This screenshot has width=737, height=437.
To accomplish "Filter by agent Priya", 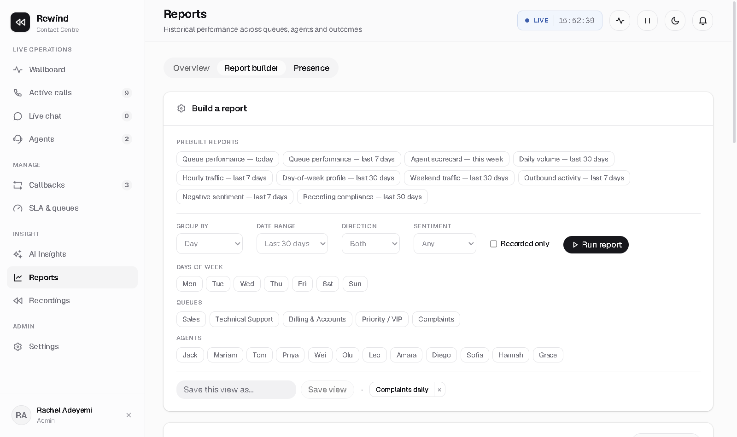I will pos(290,355).
